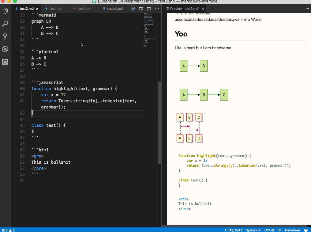Close the test2.md editor tab
This screenshot has height=232, width=311.
pyautogui.click(x=37, y=9)
